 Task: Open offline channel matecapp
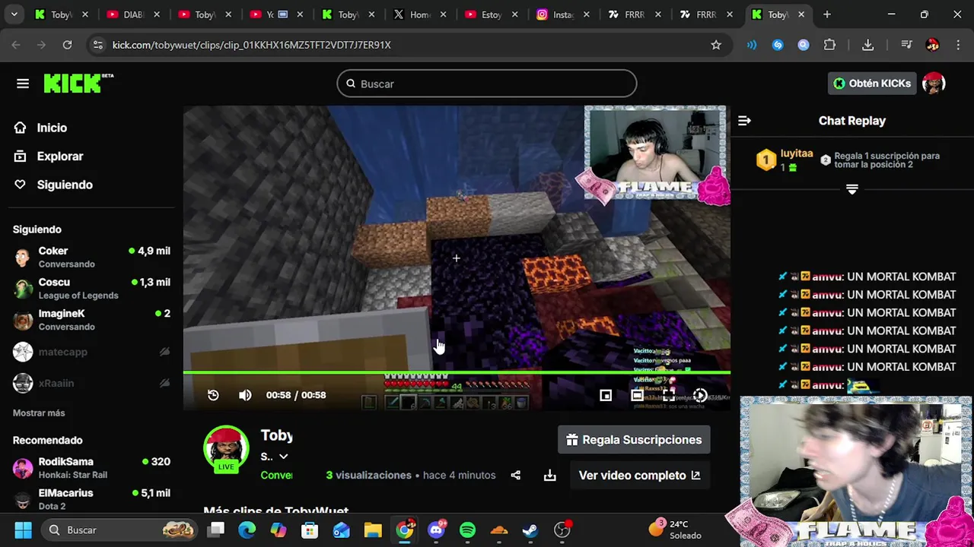click(91, 352)
